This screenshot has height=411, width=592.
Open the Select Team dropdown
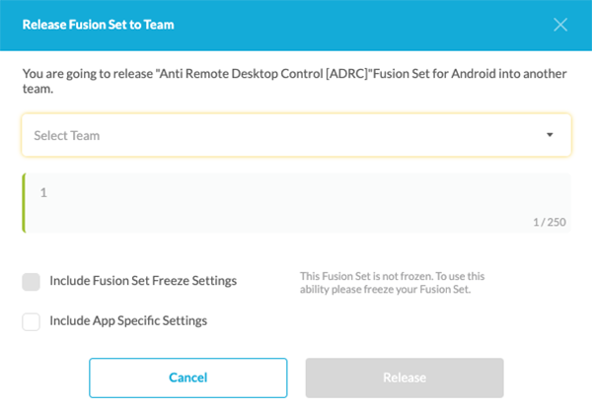tap(296, 135)
